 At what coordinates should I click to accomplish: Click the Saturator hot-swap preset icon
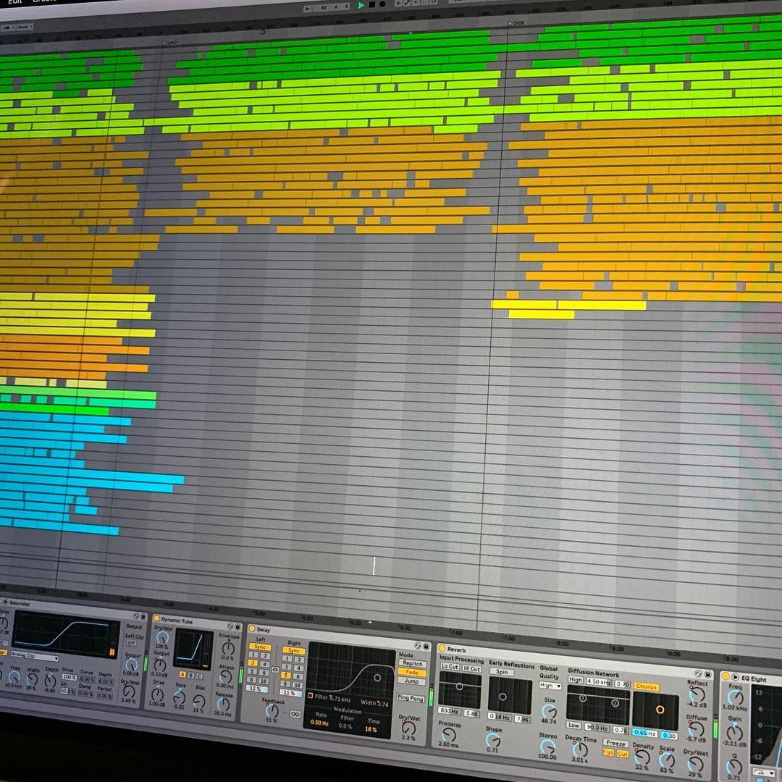[x=136, y=616]
